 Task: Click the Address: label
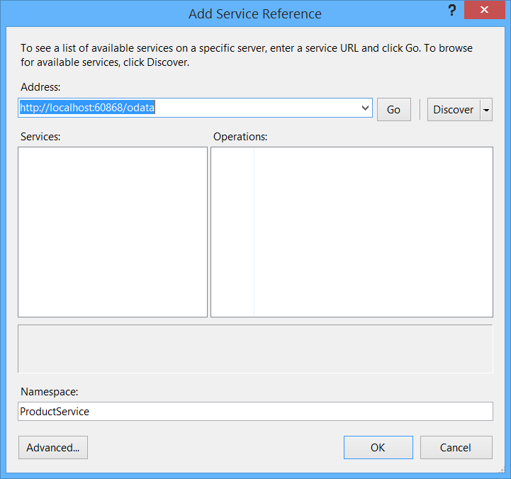pos(41,88)
